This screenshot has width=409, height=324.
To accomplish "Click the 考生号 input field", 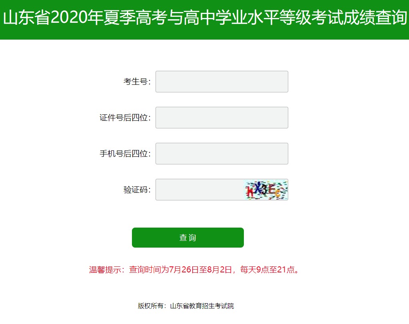I will 221,82.
